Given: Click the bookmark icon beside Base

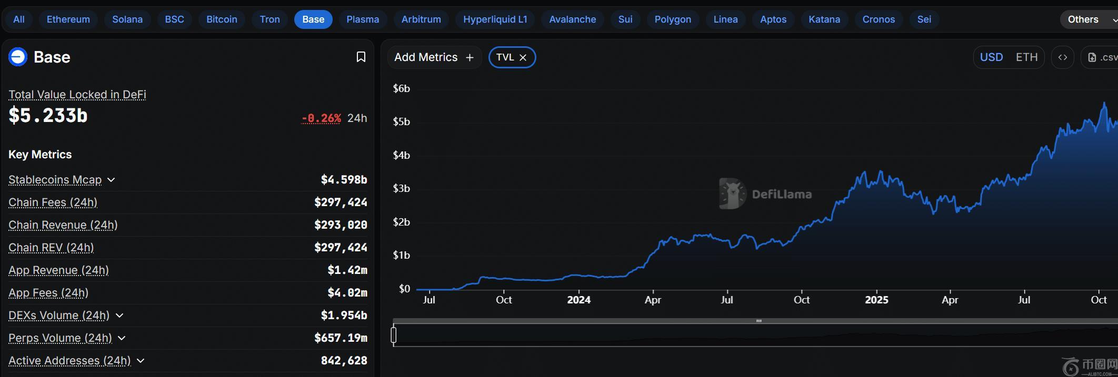Looking at the screenshot, I should pos(361,57).
